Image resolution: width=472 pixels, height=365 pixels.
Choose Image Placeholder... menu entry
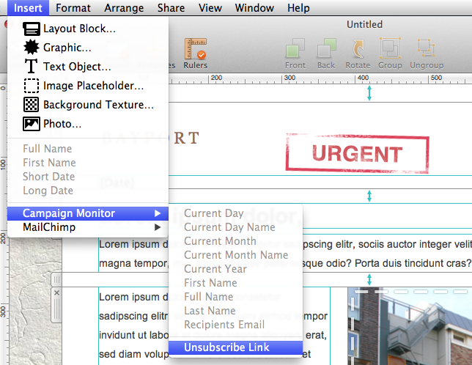[x=88, y=86]
